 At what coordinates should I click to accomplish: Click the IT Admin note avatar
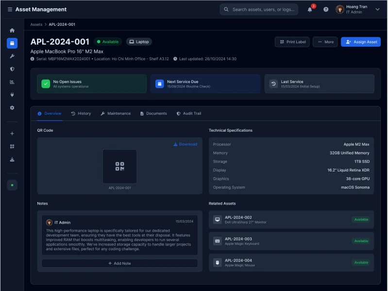pos(49,223)
